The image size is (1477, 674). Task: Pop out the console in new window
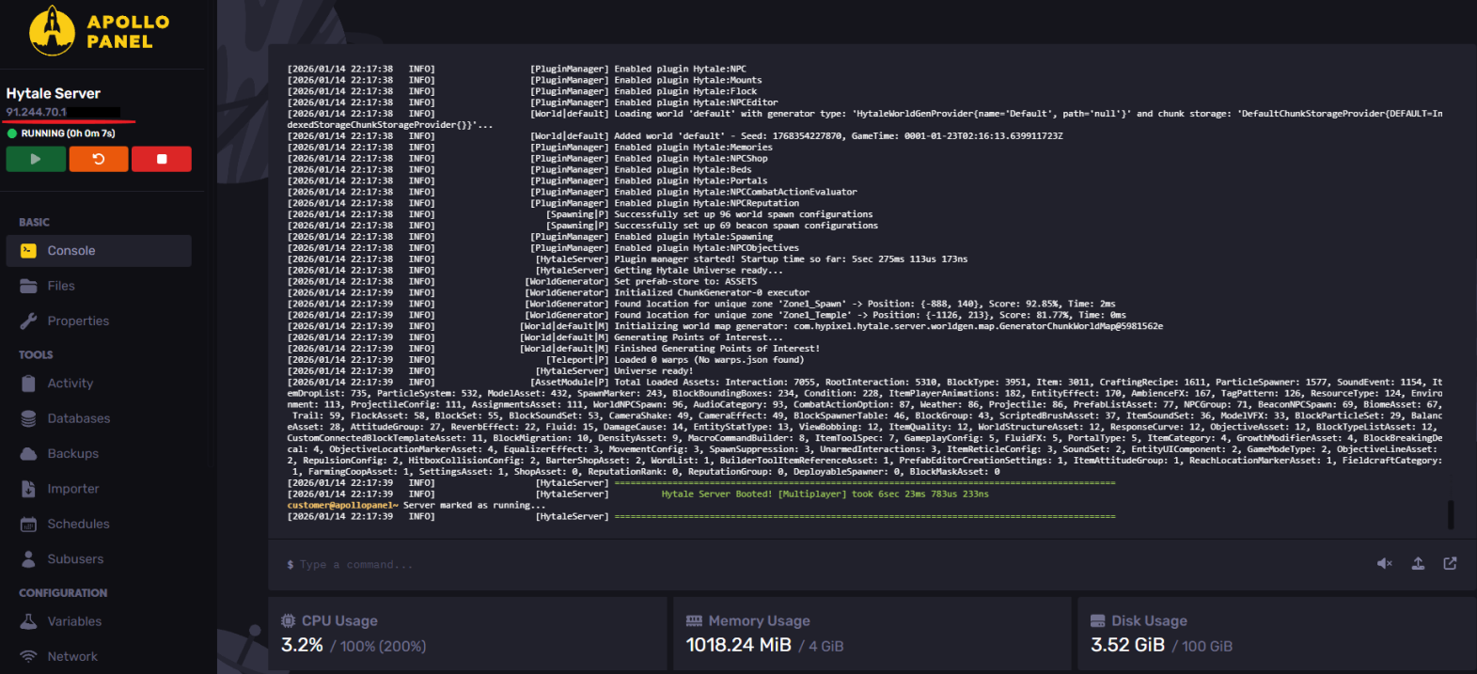(x=1450, y=563)
